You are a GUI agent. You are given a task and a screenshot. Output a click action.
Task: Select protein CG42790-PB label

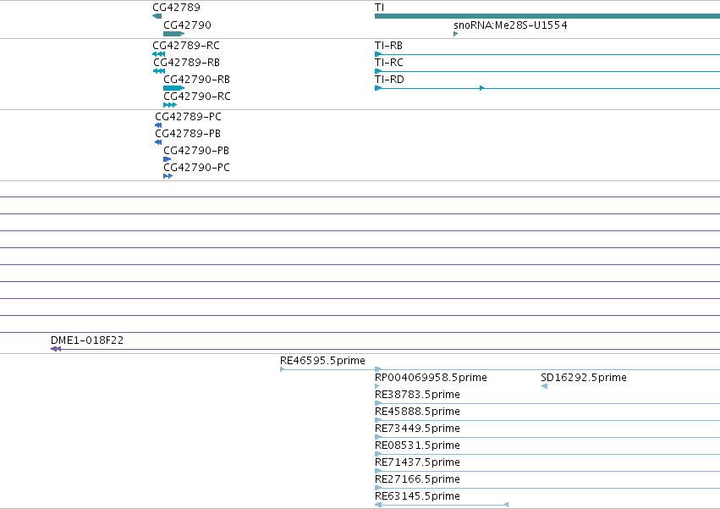(x=196, y=151)
